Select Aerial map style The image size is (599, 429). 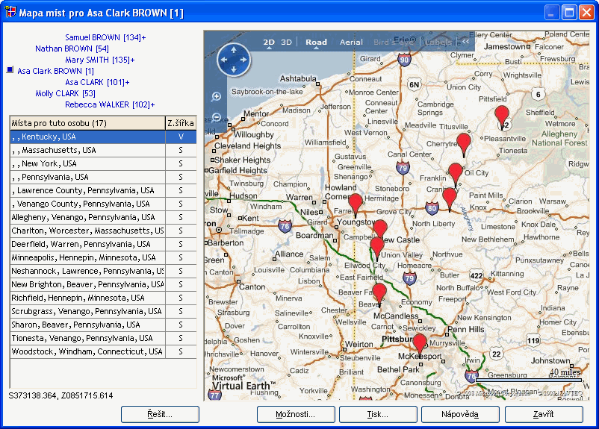(x=351, y=42)
